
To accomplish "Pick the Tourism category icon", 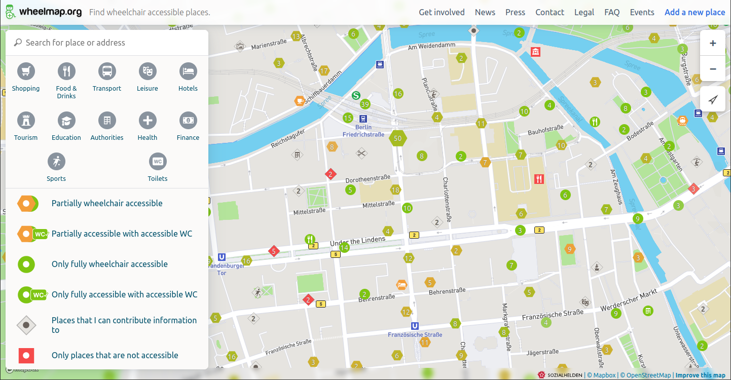I will click(x=26, y=121).
